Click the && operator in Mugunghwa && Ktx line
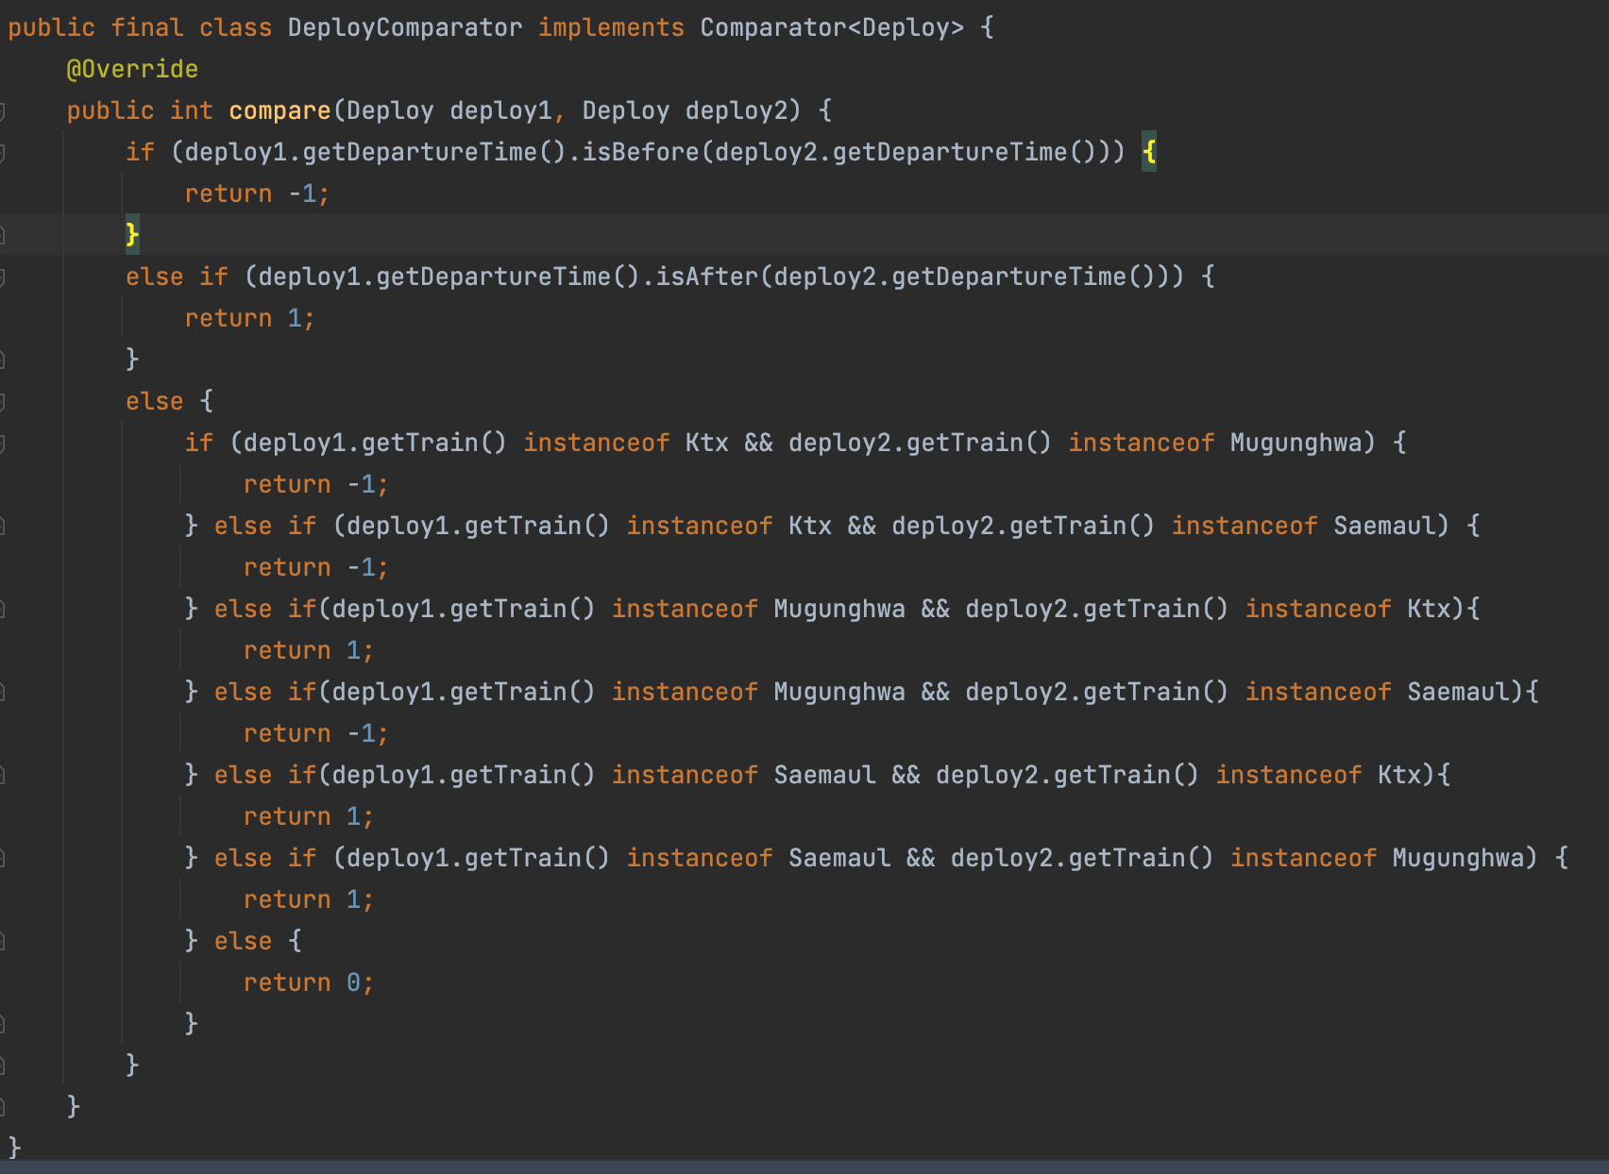1609x1174 pixels. point(935,609)
